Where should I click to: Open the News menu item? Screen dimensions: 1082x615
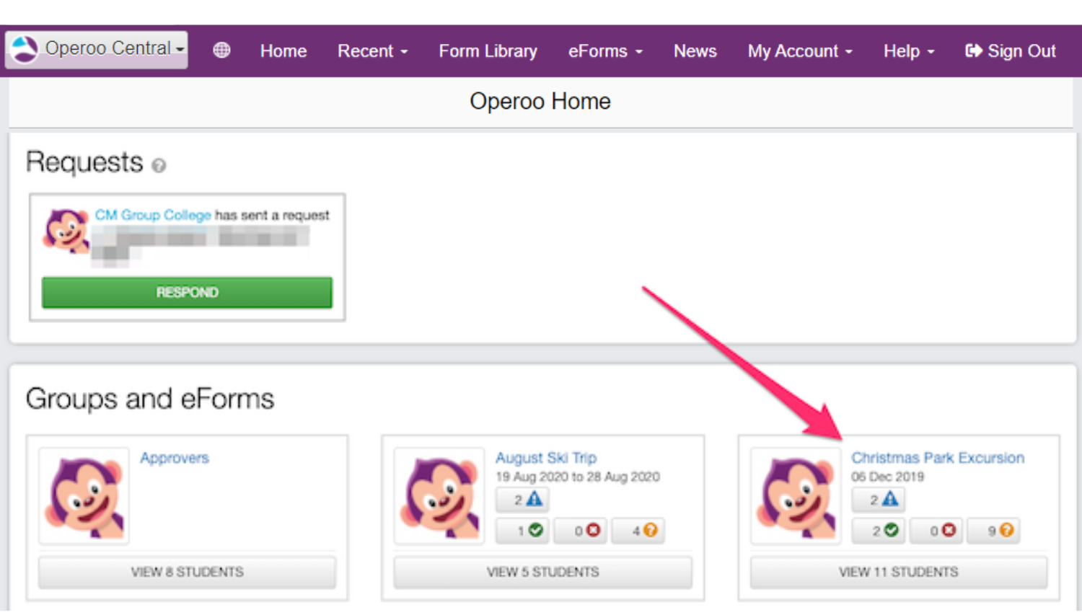tap(695, 51)
